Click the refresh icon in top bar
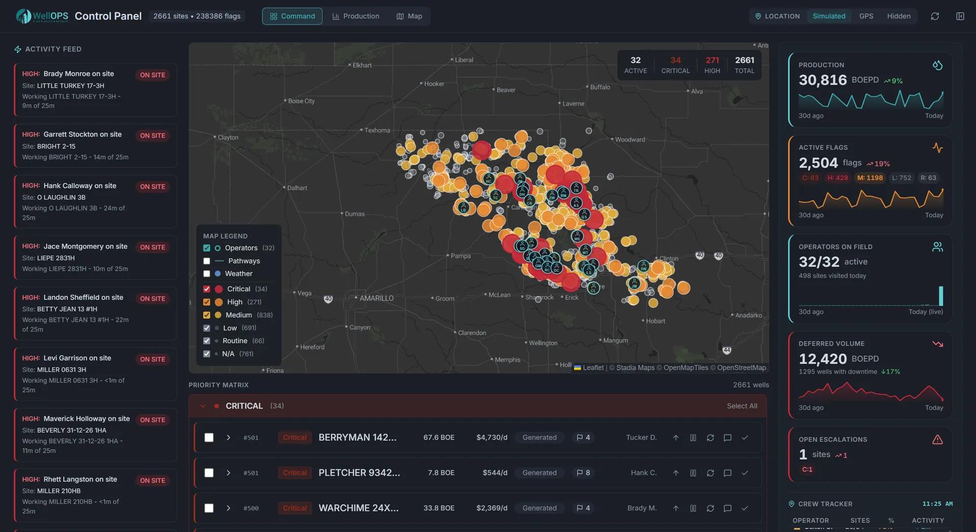This screenshot has width=976, height=532. click(935, 16)
